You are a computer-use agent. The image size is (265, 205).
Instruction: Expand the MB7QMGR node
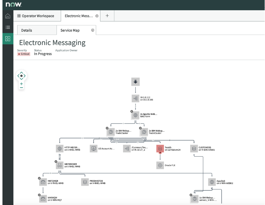[39, 178]
